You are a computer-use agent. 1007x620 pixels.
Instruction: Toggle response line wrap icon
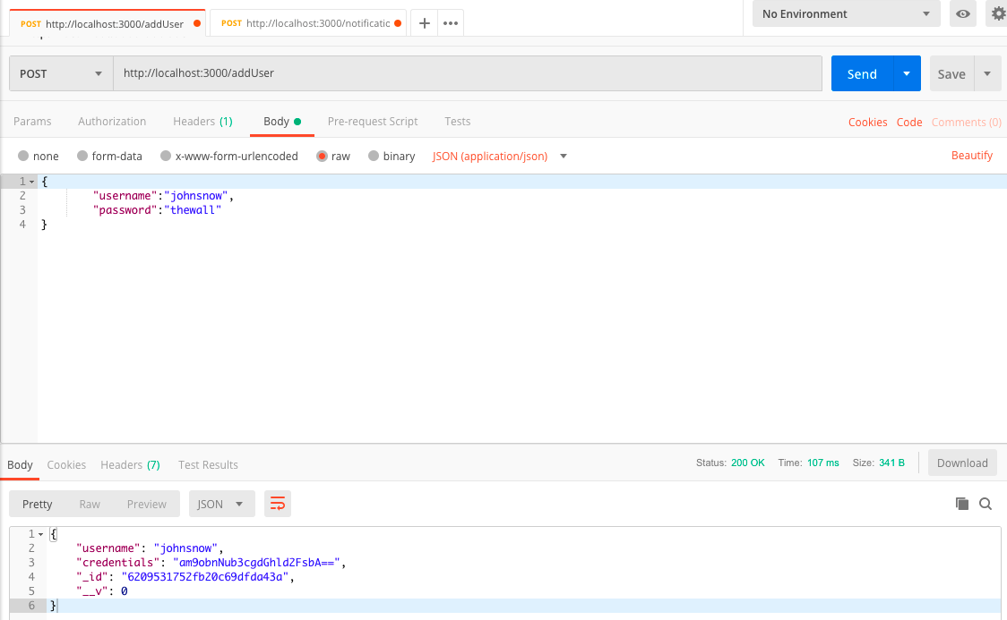278,504
